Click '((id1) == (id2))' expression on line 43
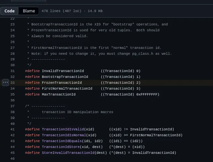Image resolution: width=213 pixels, height=162 pixels. [126, 141]
